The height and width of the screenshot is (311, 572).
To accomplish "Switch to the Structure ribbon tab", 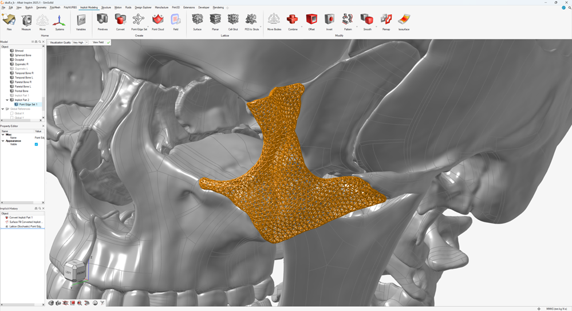I will (106, 7).
